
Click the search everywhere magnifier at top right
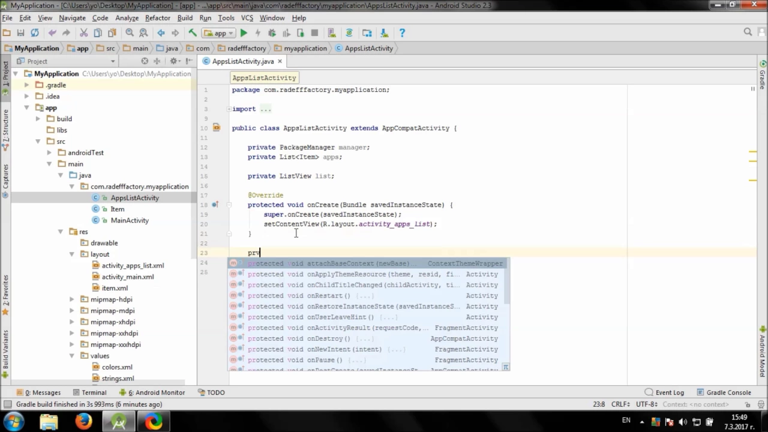pyautogui.click(x=748, y=32)
